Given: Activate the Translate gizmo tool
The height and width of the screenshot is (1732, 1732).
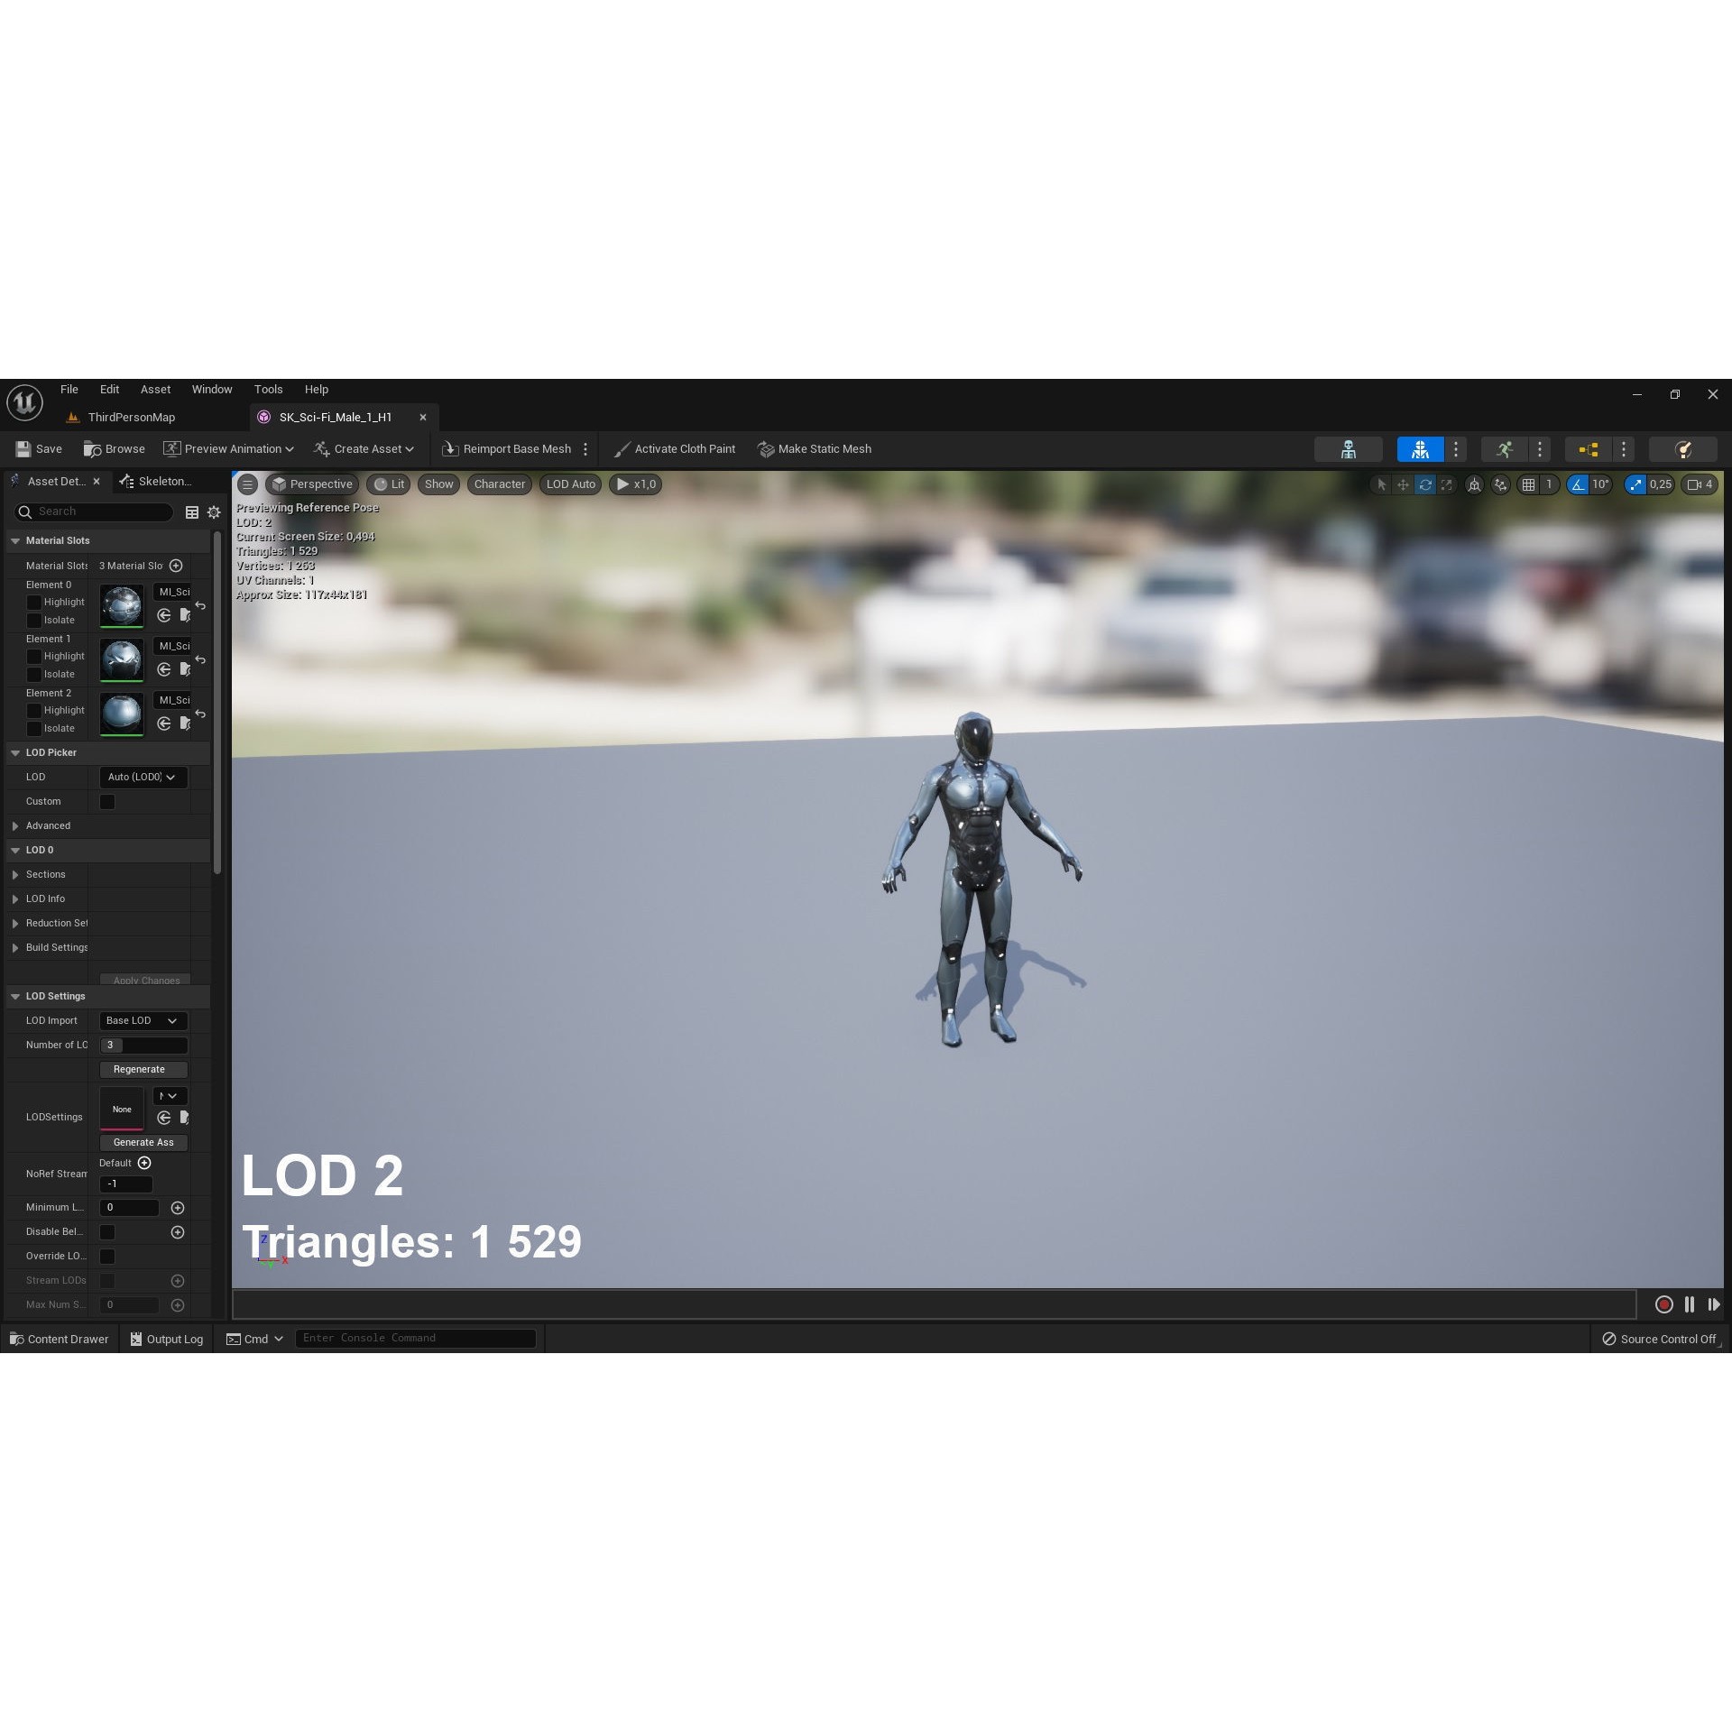Looking at the screenshot, I should [x=1403, y=484].
